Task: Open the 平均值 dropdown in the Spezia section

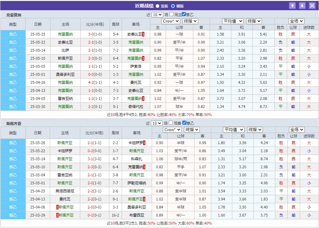Action: pyautogui.click(x=233, y=130)
